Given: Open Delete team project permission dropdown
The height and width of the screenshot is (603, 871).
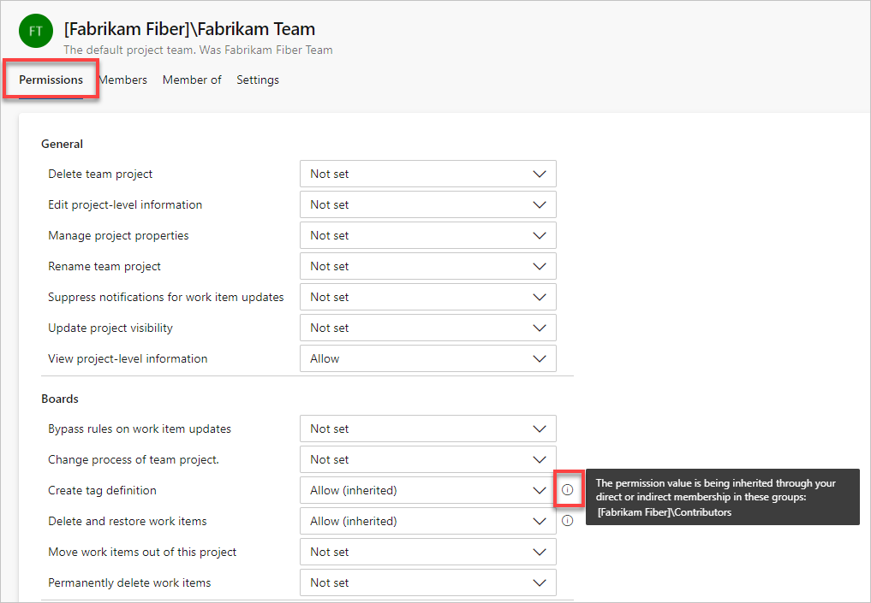Looking at the screenshot, I should (427, 174).
